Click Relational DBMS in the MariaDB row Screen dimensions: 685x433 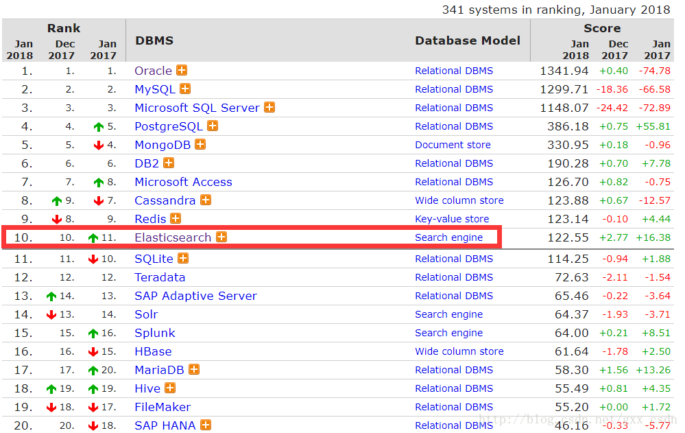pos(454,370)
